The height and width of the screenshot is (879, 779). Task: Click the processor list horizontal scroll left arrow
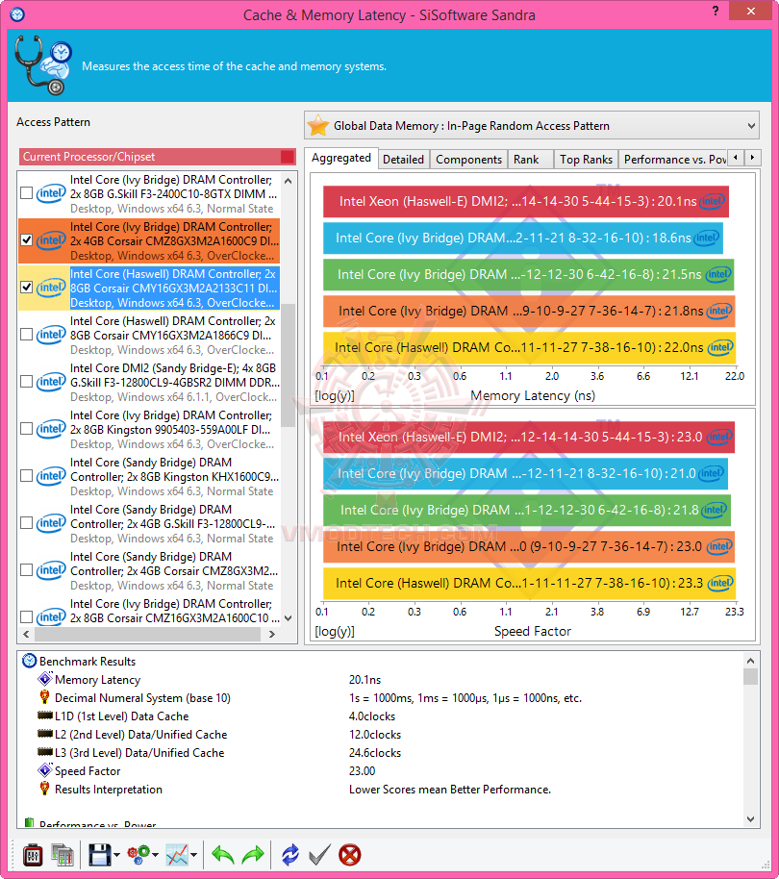click(26, 634)
